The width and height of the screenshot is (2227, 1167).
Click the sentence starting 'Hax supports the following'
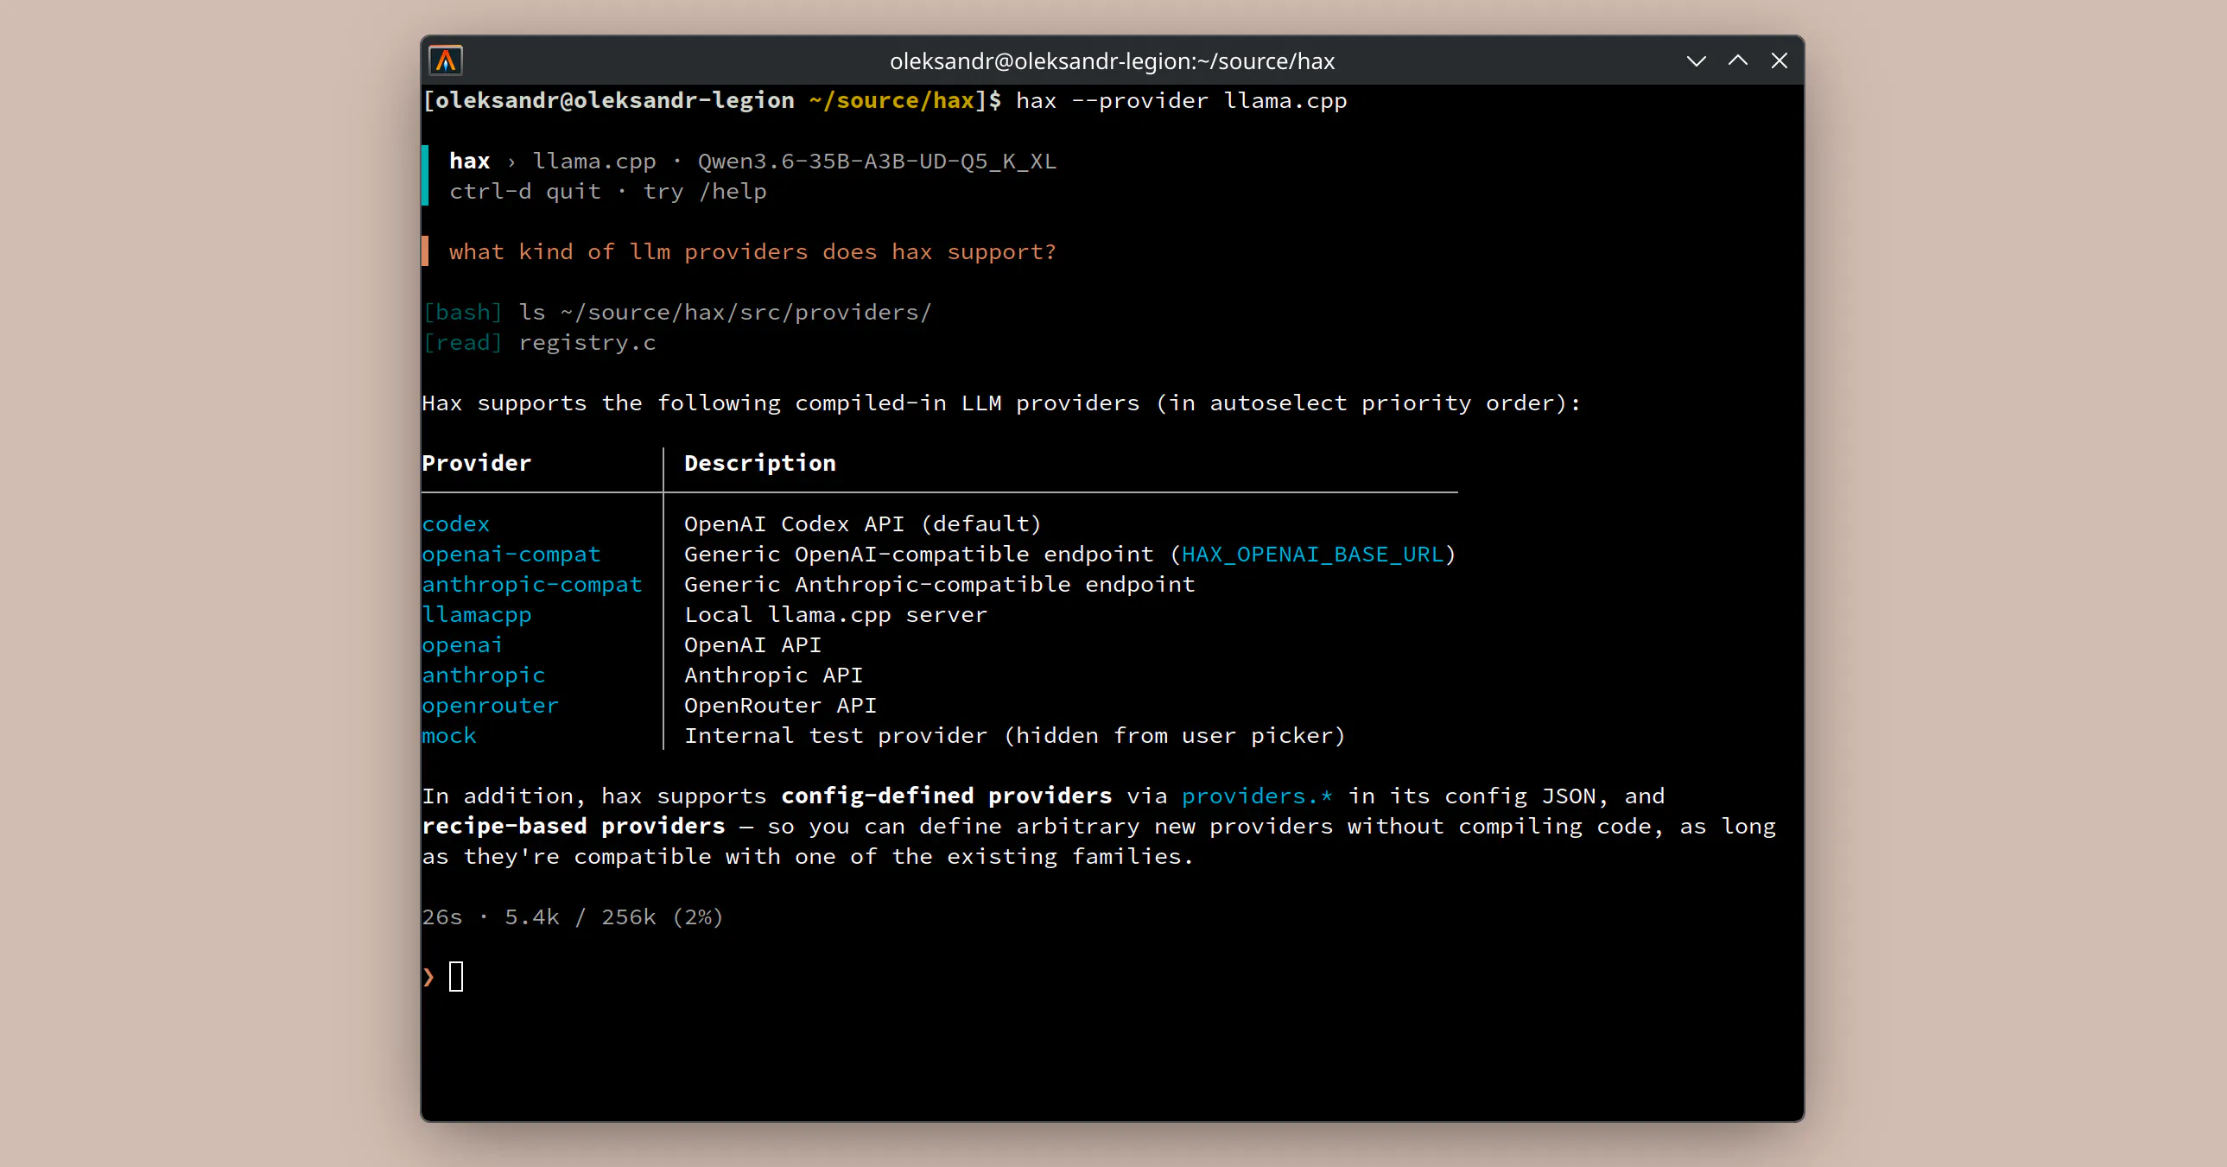point(1001,403)
